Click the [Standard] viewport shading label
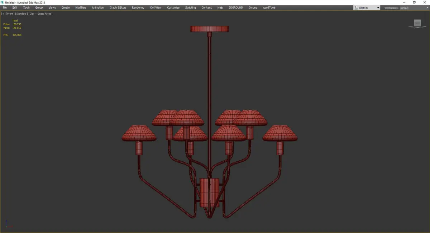Screen dimensions: 430x233 [21, 14]
